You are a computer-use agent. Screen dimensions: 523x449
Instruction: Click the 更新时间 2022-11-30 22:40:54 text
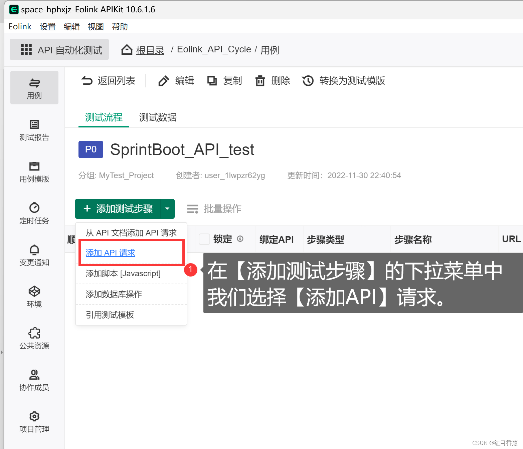click(x=344, y=175)
